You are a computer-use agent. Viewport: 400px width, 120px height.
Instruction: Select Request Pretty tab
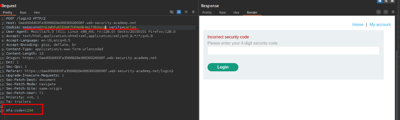coord(8,13)
